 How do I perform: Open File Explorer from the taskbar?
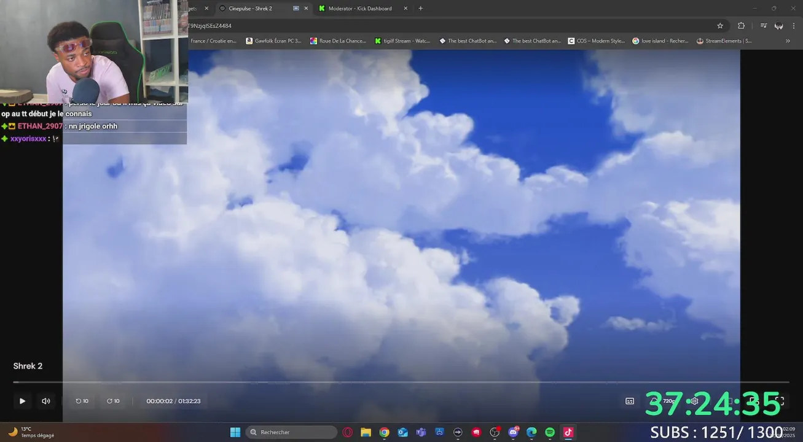pos(366,432)
